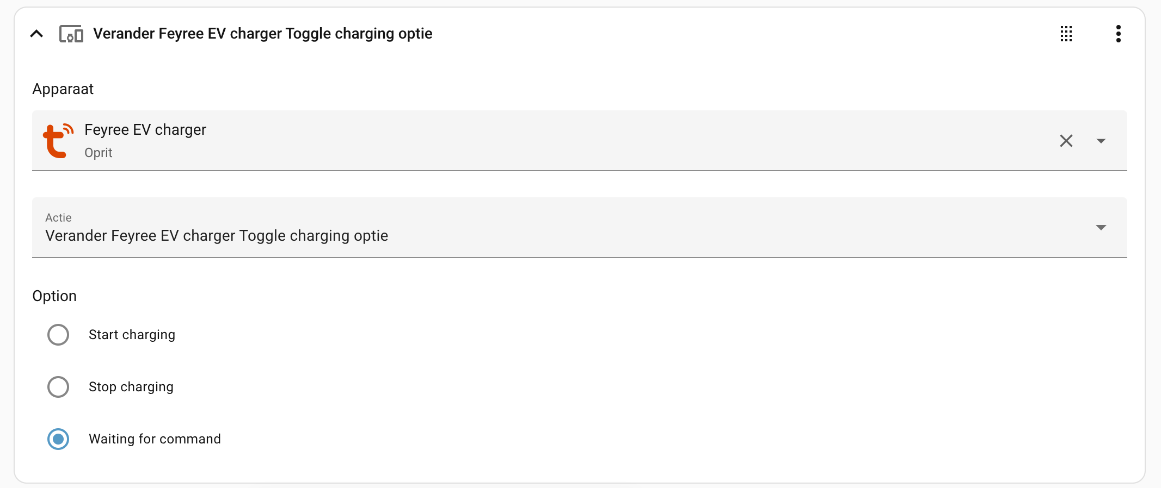Click the device action type icon
The image size is (1161, 488).
pyautogui.click(x=71, y=34)
